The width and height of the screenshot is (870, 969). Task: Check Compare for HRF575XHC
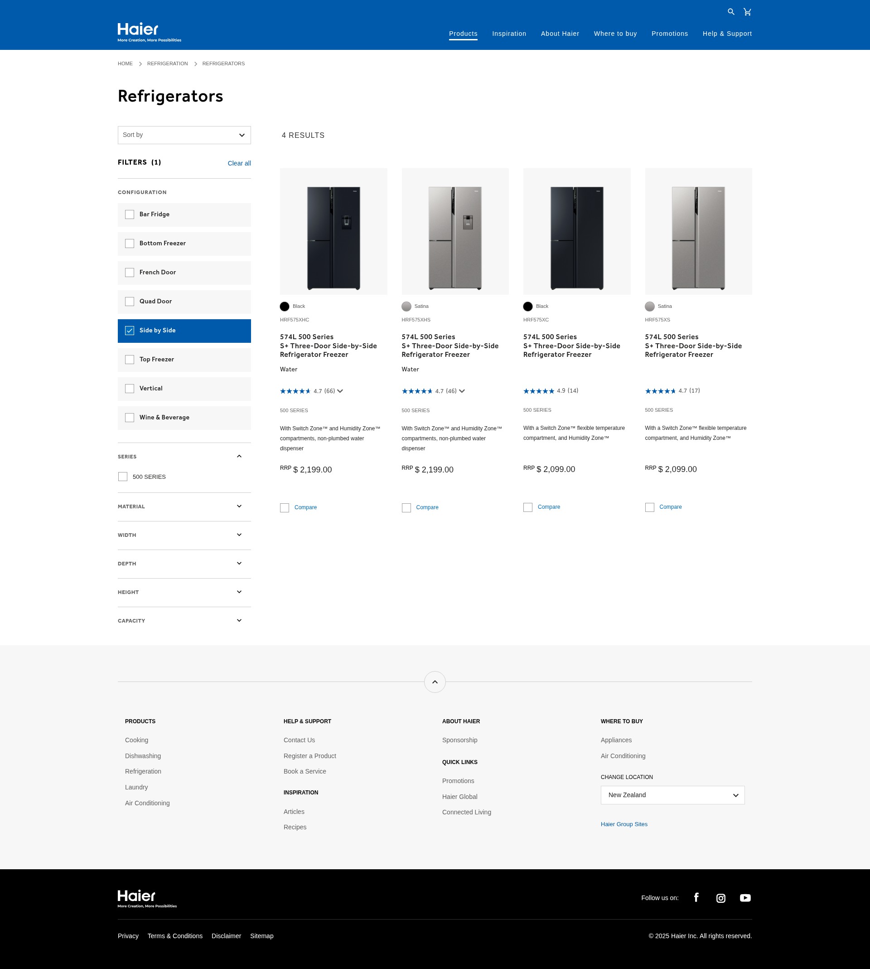coord(285,507)
